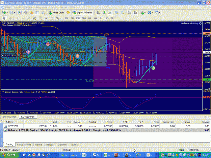Toggle the chart auto scroll button
The width and height of the screenshot is (211, 158).
point(129,12)
